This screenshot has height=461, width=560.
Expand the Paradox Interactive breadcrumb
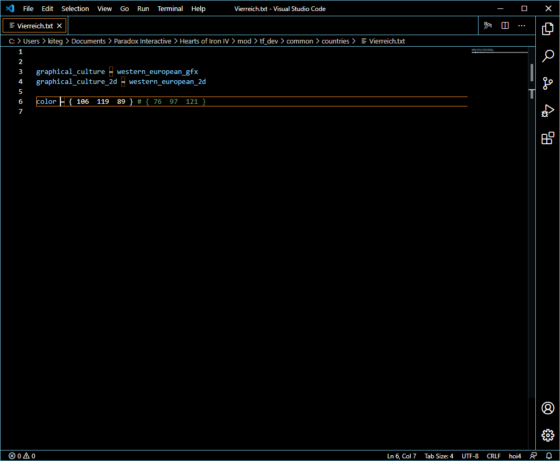[x=142, y=41]
